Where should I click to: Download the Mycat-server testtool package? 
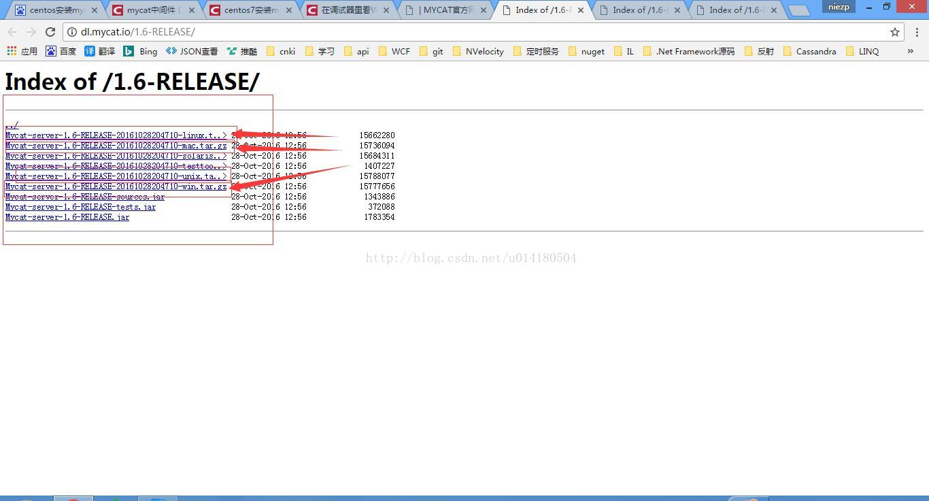click(116, 165)
